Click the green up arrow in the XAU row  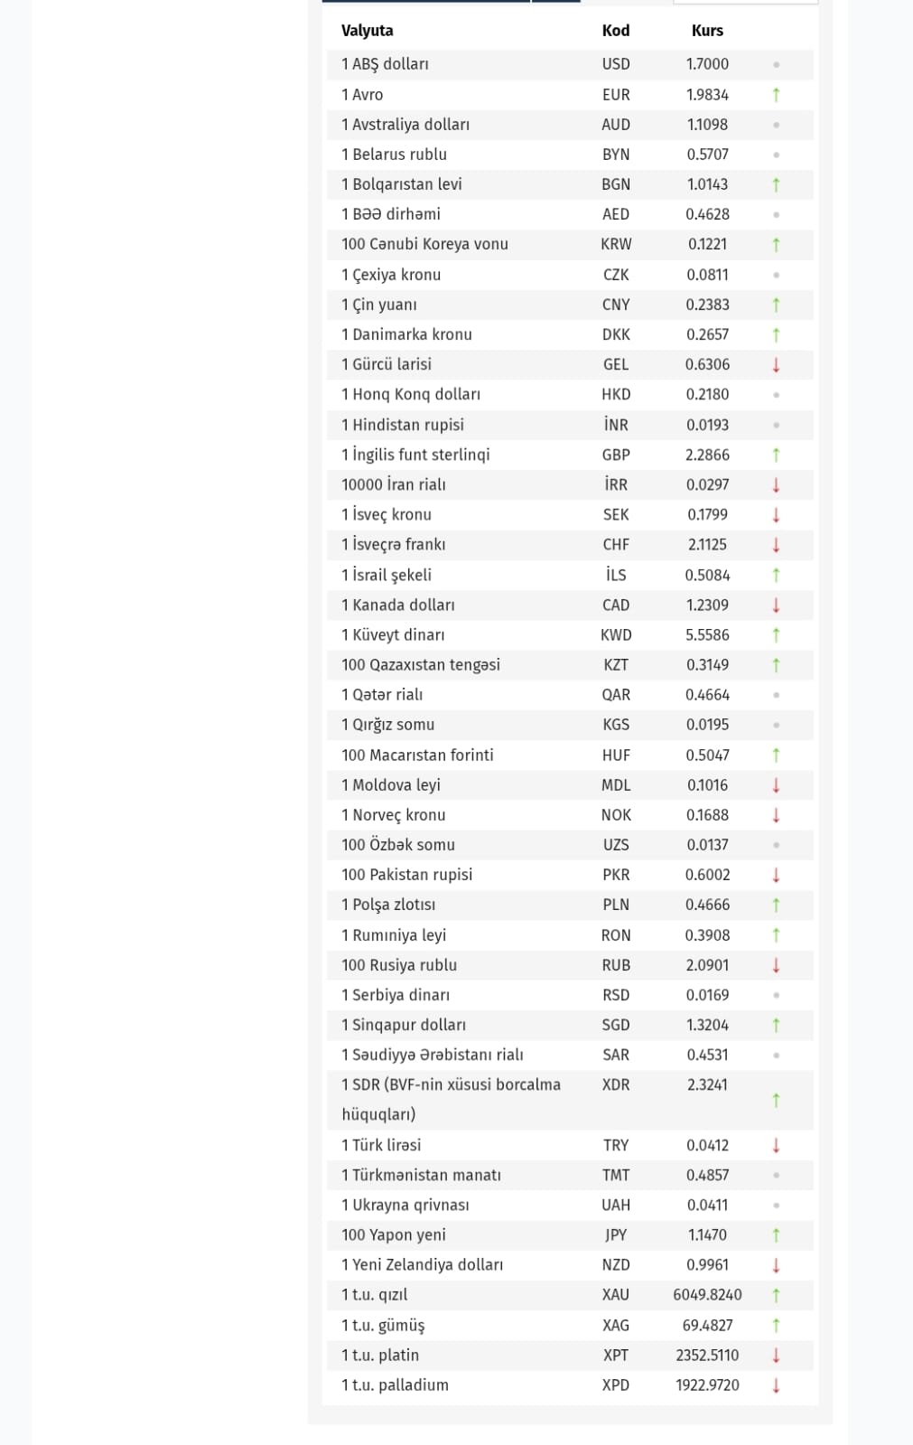click(776, 1295)
